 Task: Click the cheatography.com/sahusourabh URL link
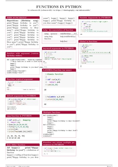point(73,10)
